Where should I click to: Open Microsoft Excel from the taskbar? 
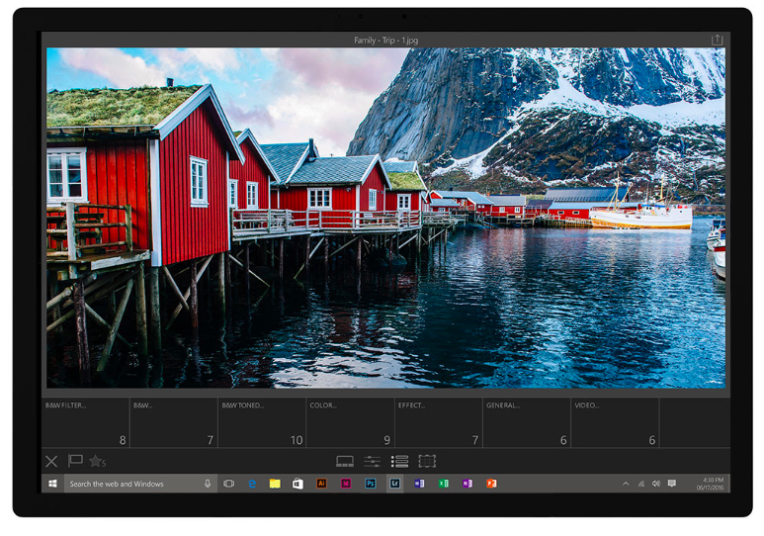coord(444,484)
